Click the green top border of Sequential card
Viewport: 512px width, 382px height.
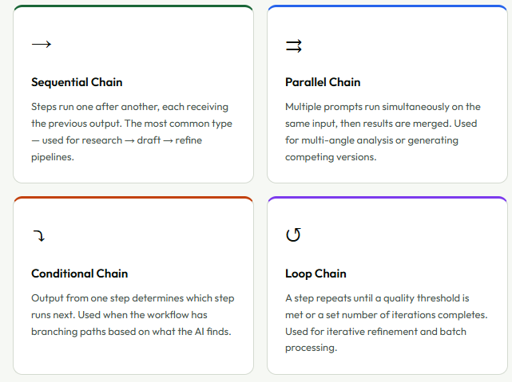click(x=133, y=6)
